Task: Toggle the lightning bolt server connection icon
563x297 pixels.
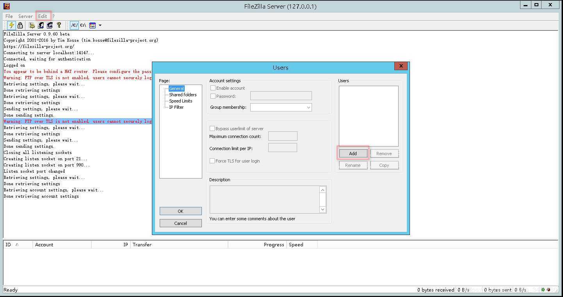Action: (12, 25)
